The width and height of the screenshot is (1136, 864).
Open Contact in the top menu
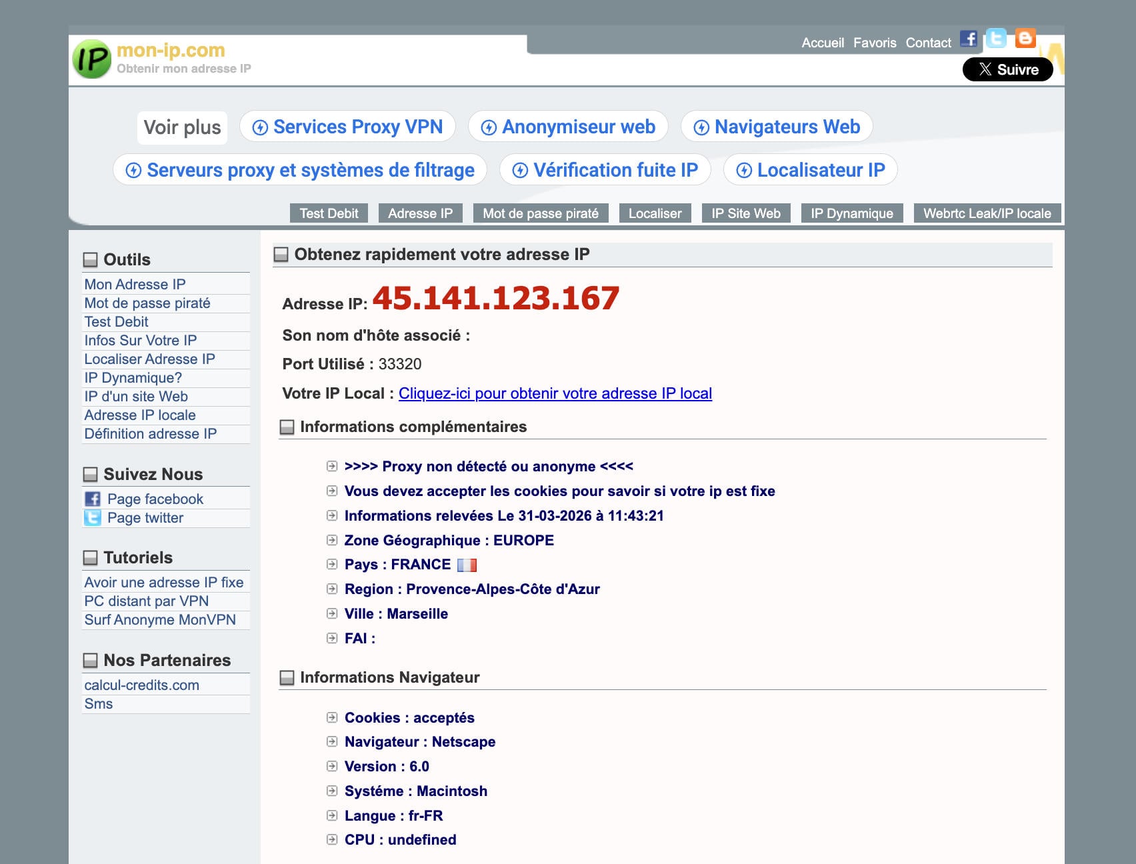(928, 43)
